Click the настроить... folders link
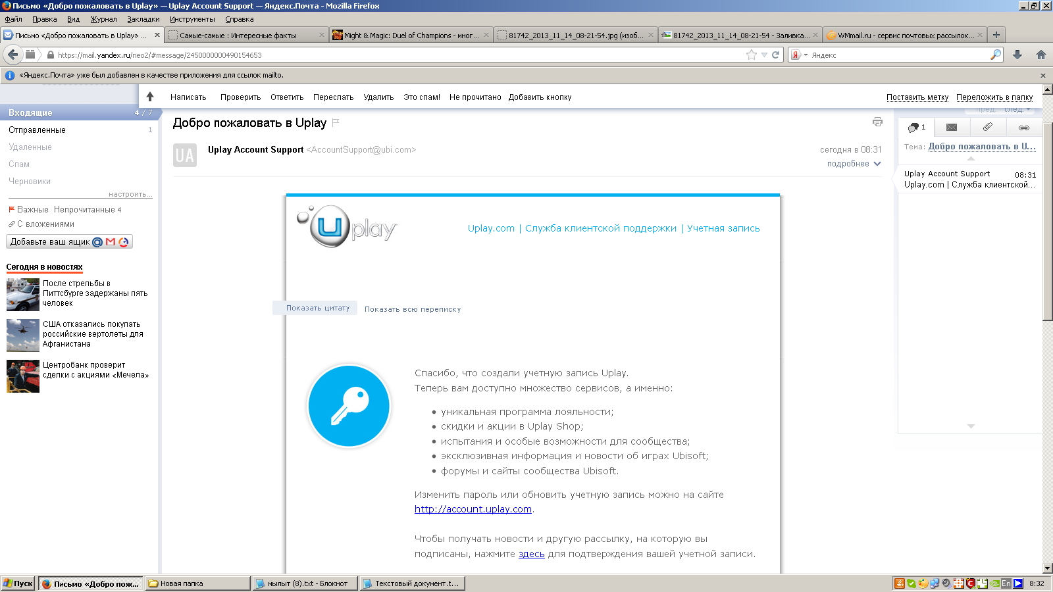 tap(130, 194)
